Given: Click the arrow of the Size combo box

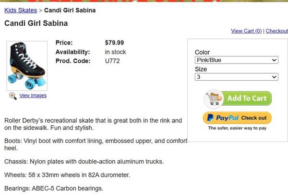Looking at the screenshot, I should pos(275,77).
